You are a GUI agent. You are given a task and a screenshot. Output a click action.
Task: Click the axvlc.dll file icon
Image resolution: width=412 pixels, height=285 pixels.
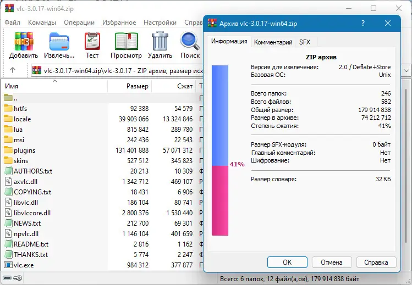click(8, 181)
